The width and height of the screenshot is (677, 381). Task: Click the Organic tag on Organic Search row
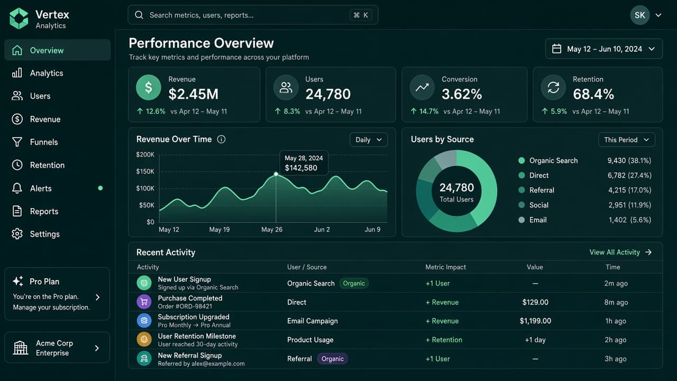[x=354, y=283]
